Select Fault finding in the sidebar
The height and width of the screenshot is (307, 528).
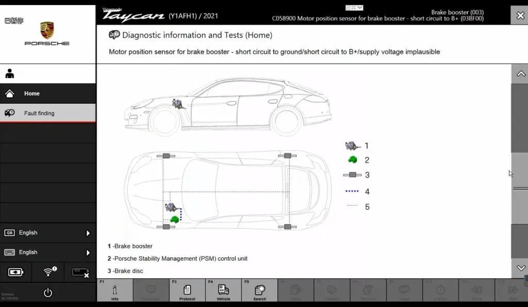(x=39, y=113)
